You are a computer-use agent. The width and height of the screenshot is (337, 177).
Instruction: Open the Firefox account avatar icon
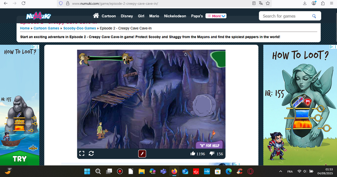tap(314, 3)
